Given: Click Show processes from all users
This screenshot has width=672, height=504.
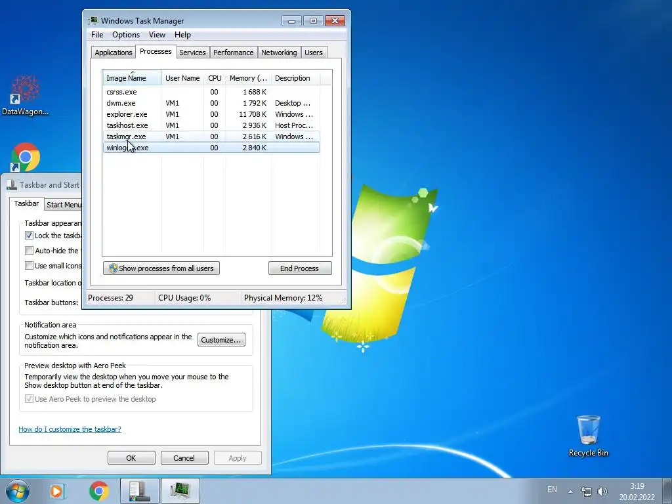Looking at the screenshot, I should coord(161,268).
